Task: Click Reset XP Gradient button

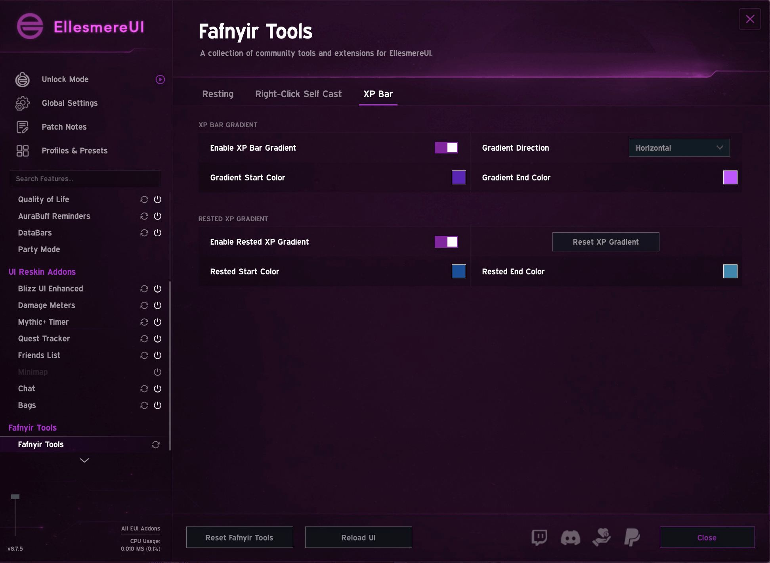Action: (606, 242)
